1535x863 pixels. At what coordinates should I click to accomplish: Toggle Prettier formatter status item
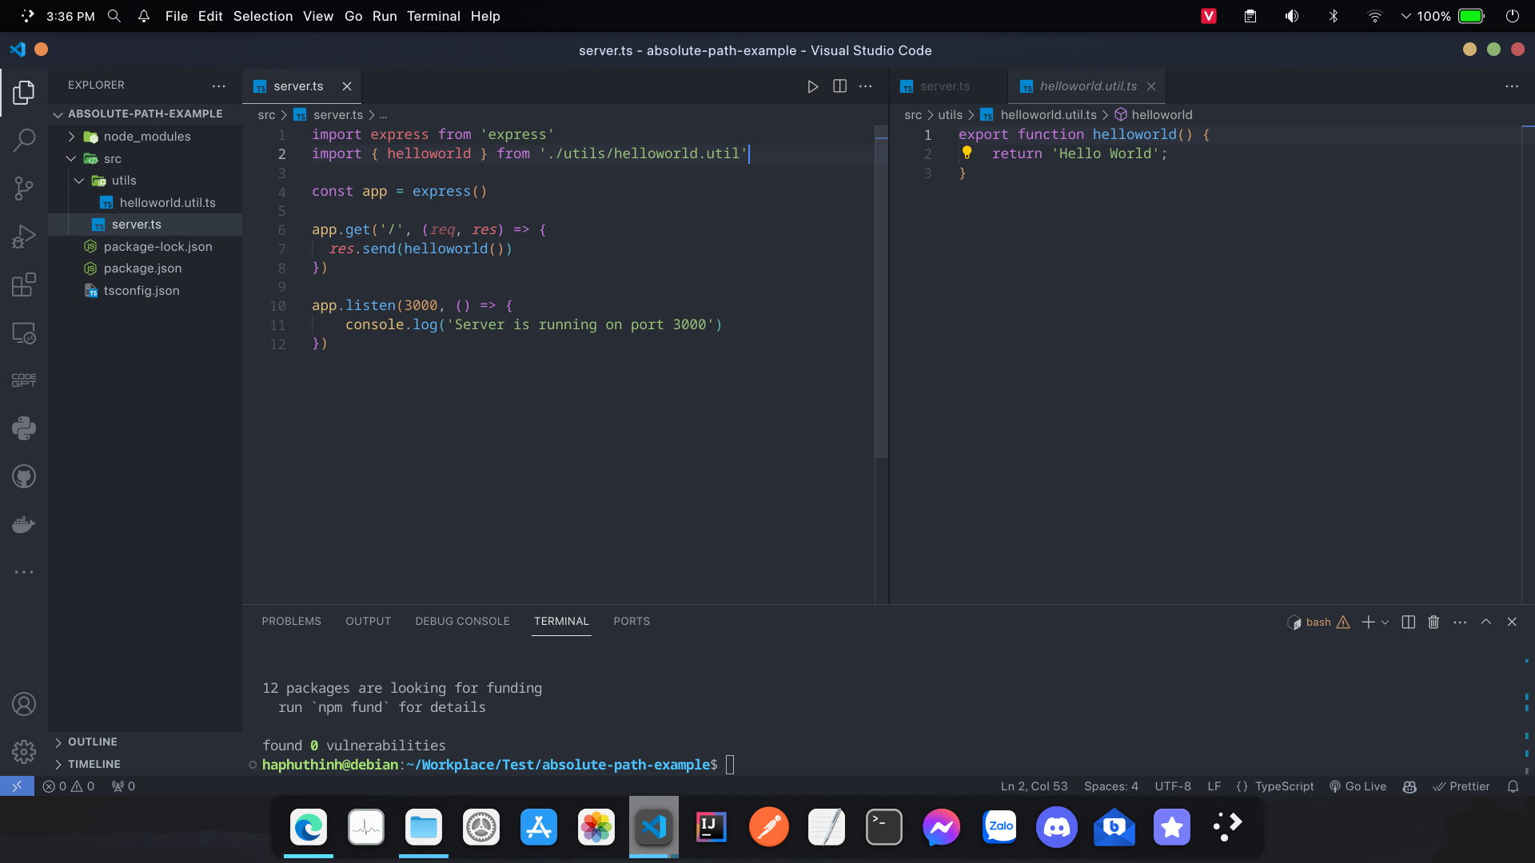pyautogui.click(x=1461, y=786)
